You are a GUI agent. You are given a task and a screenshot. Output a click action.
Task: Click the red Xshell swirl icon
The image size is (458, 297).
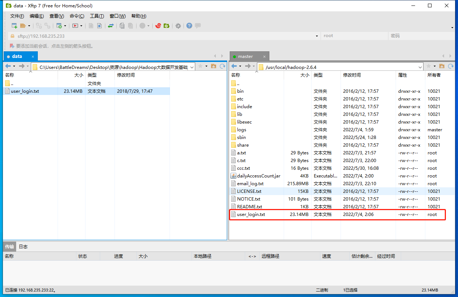coord(158,26)
